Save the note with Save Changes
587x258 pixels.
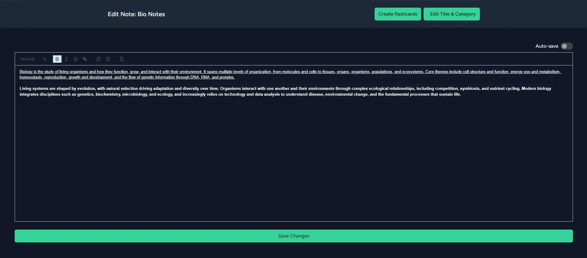[x=293, y=236]
